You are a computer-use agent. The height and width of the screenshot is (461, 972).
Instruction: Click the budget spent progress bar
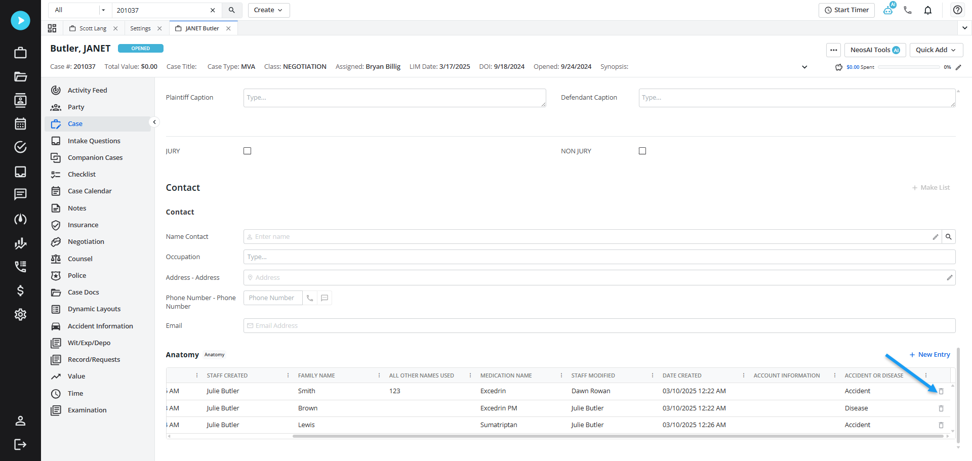click(x=909, y=67)
